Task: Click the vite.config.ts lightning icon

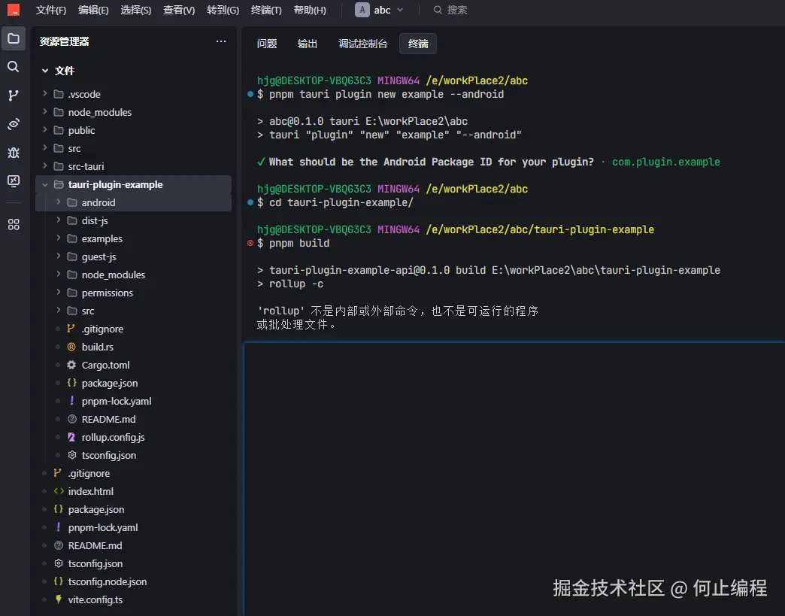Action: tap(59, 599)
